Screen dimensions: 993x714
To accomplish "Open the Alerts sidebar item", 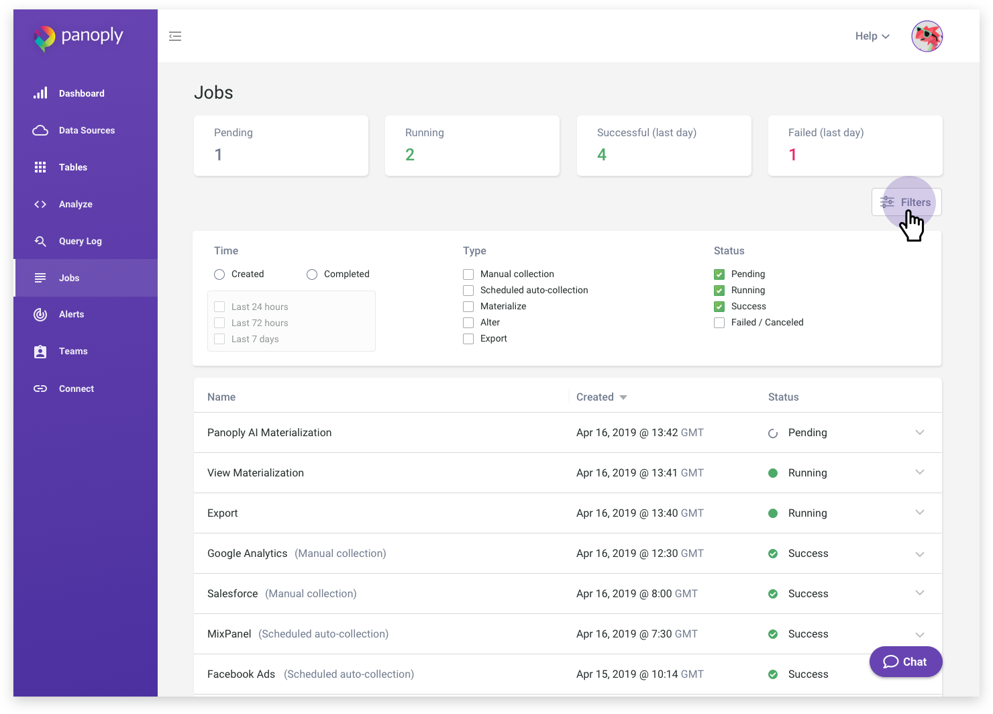I will [85, 314].
